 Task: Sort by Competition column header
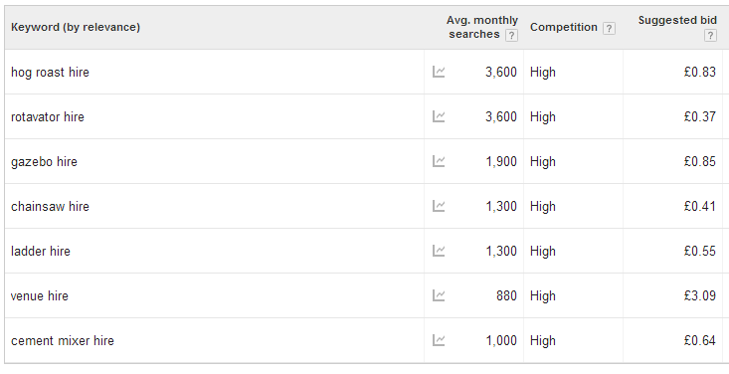pos(564,27)
